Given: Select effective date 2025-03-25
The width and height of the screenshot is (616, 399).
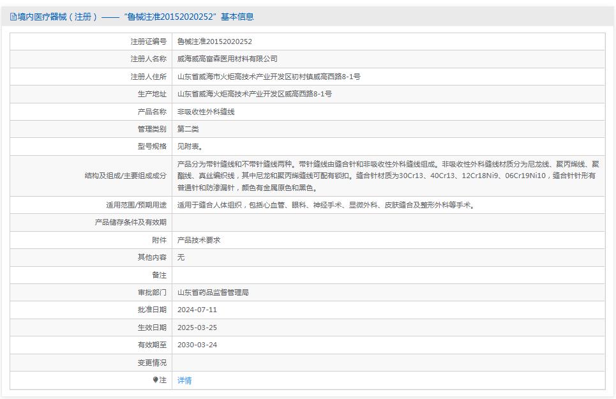Looking at the screenshot, I should click(197, 327).
